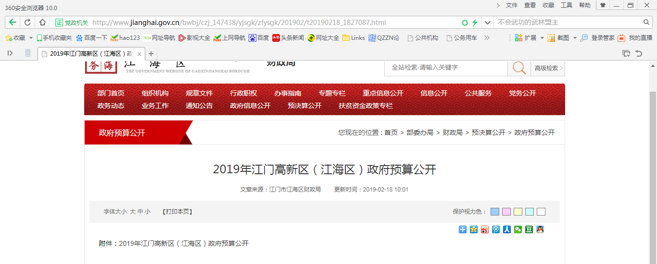The image size is (657, 264).
Task: Expand the 截图 screenshot dropdown arrow
Action: pos(575,38)
